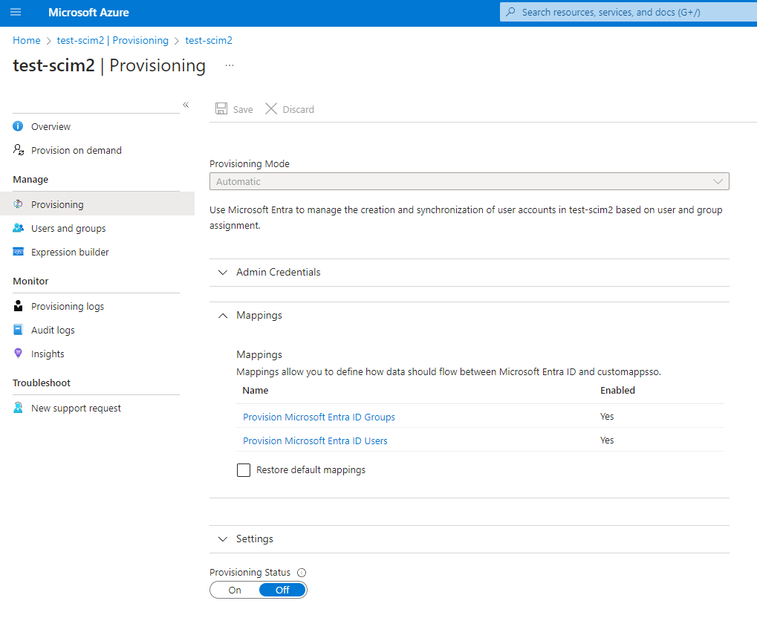Turn Provisioning Status to On

(235, 590)
